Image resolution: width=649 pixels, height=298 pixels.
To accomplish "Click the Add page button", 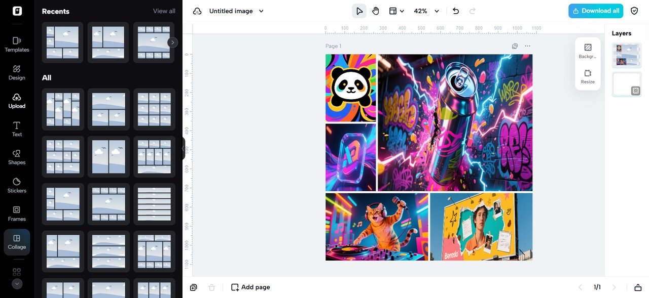I will (250, 287).
